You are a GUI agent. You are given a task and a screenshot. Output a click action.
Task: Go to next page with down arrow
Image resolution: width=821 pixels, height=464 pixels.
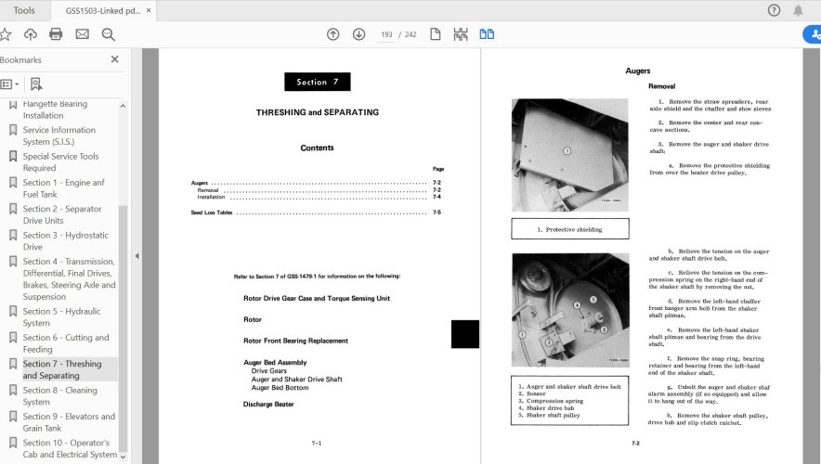358,34
